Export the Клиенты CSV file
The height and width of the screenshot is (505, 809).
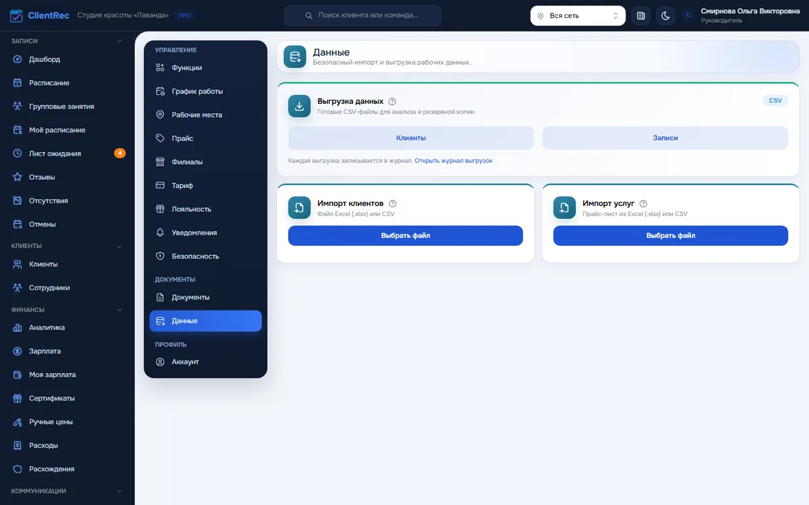411,138
